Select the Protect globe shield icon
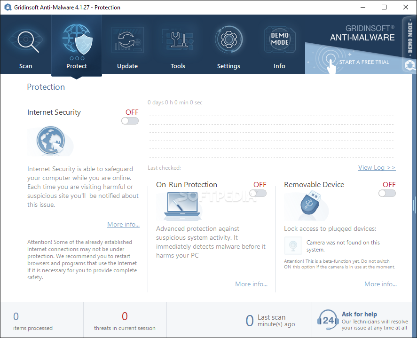This screenshot has width=417, height=338. (x=77, y=40)
